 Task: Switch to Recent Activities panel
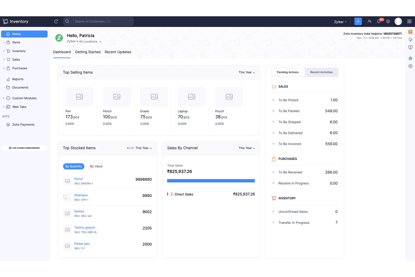(321, 72)
